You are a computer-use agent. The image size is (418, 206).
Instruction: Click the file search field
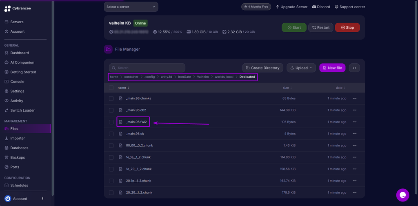click(147, 68)
